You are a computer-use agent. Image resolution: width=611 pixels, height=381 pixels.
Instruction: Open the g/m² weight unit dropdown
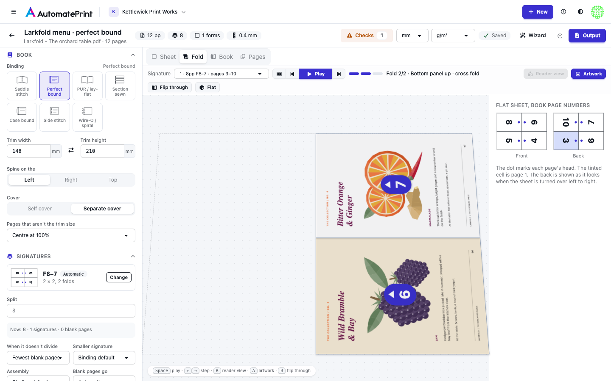tap(453, 36)
